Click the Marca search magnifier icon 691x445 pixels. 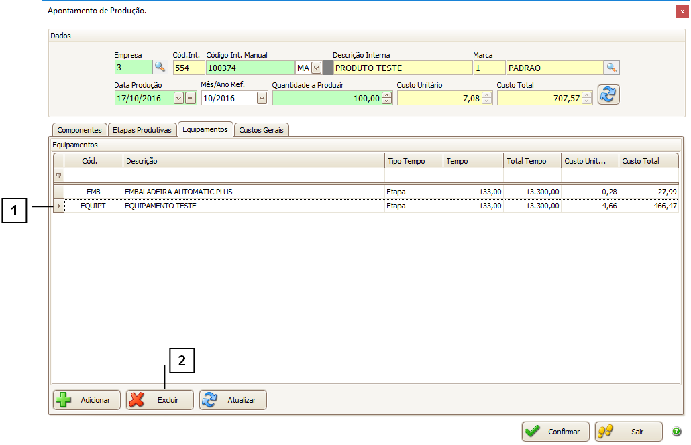coord(611,67)
